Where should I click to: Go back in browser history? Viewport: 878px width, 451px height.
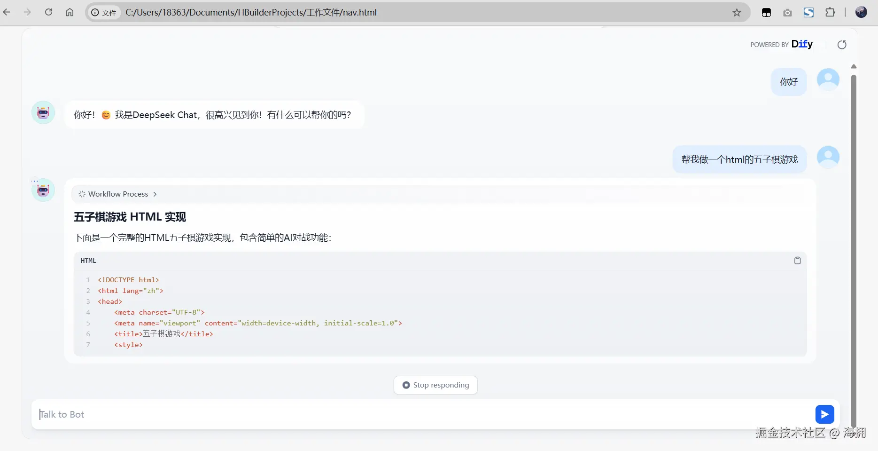(x=7, y=12)
